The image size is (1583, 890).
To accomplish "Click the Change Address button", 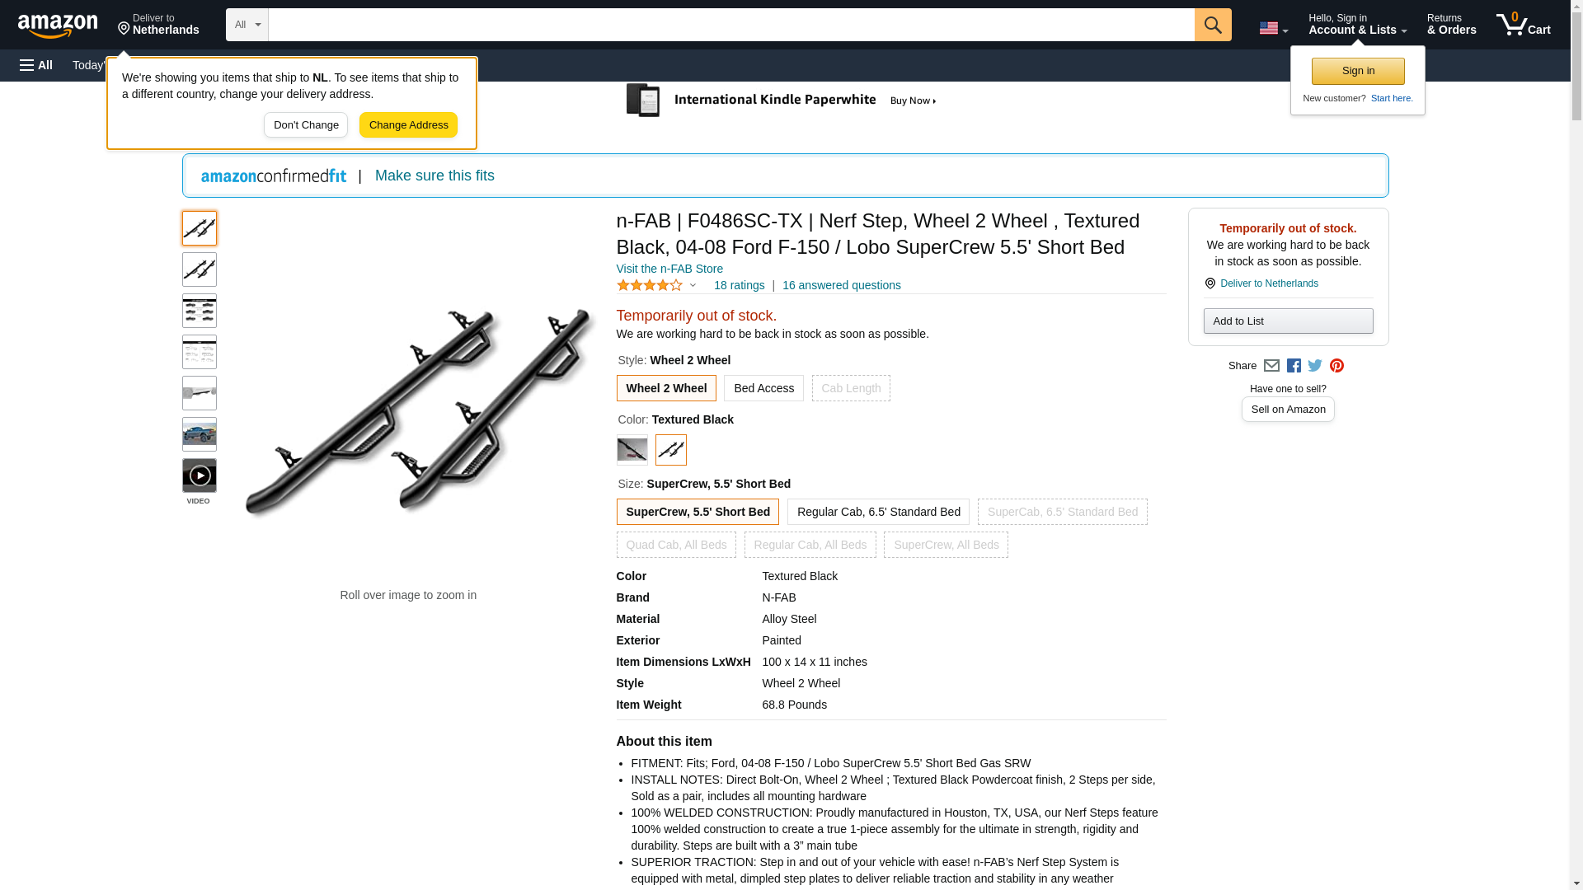I will pyautogui.click(x=408, y=125).
